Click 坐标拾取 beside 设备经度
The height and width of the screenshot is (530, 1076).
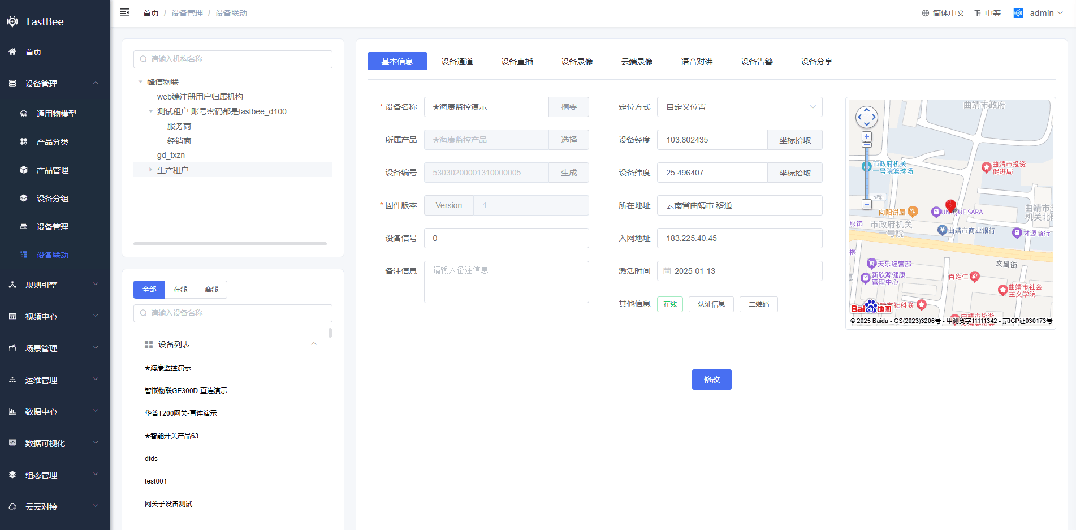click(795, 140)
